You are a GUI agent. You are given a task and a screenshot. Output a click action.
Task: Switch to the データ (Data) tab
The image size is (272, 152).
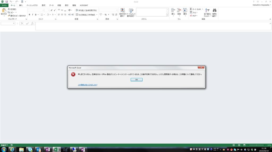pyautogui.click(x=51, y=5)
